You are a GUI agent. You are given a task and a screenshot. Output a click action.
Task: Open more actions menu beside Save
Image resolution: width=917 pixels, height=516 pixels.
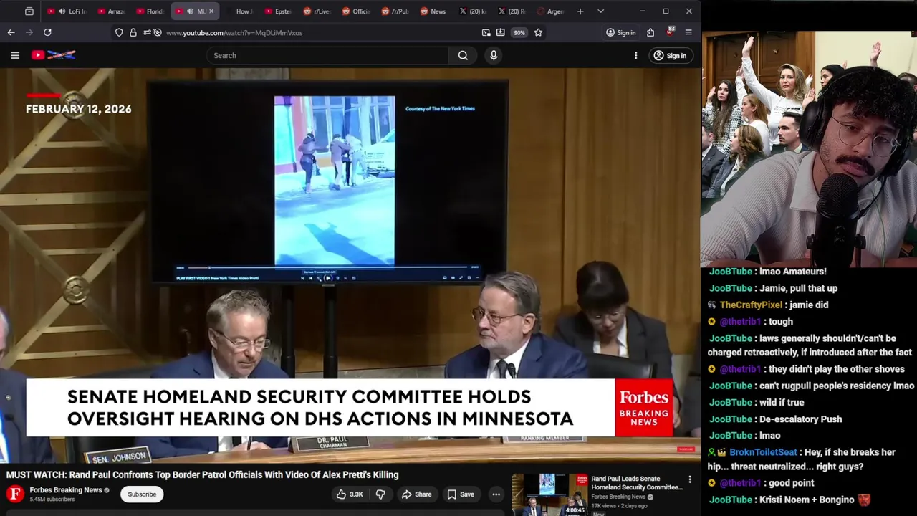click(496, 494)
